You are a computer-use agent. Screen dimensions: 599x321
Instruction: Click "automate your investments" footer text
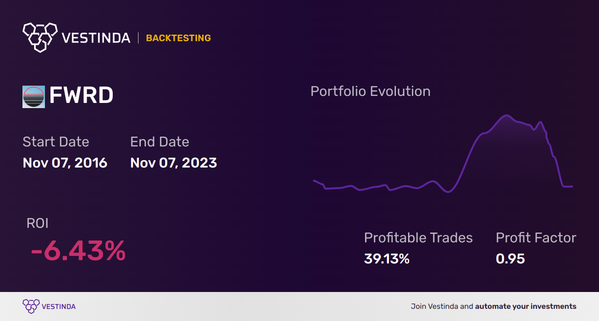point(526,306)
